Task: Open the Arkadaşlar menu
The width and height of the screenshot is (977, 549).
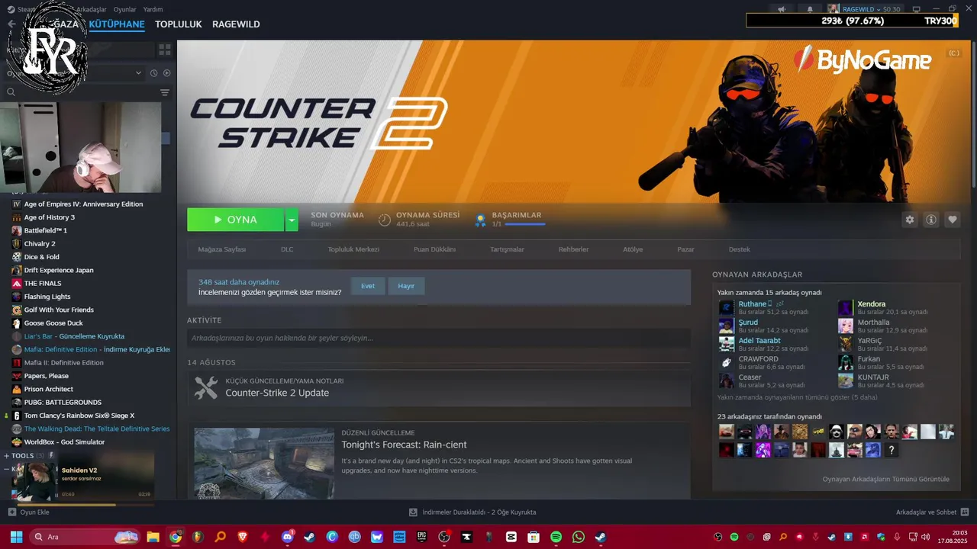Action: [92, 9]
